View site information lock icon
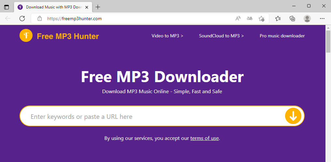 (39, 19)
